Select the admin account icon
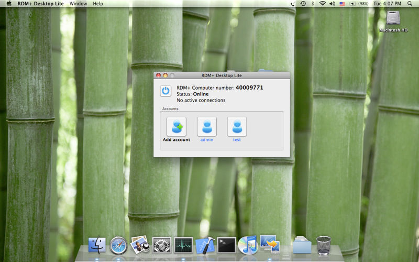Viewport: 419px width, 262px height. coord(207,127)
